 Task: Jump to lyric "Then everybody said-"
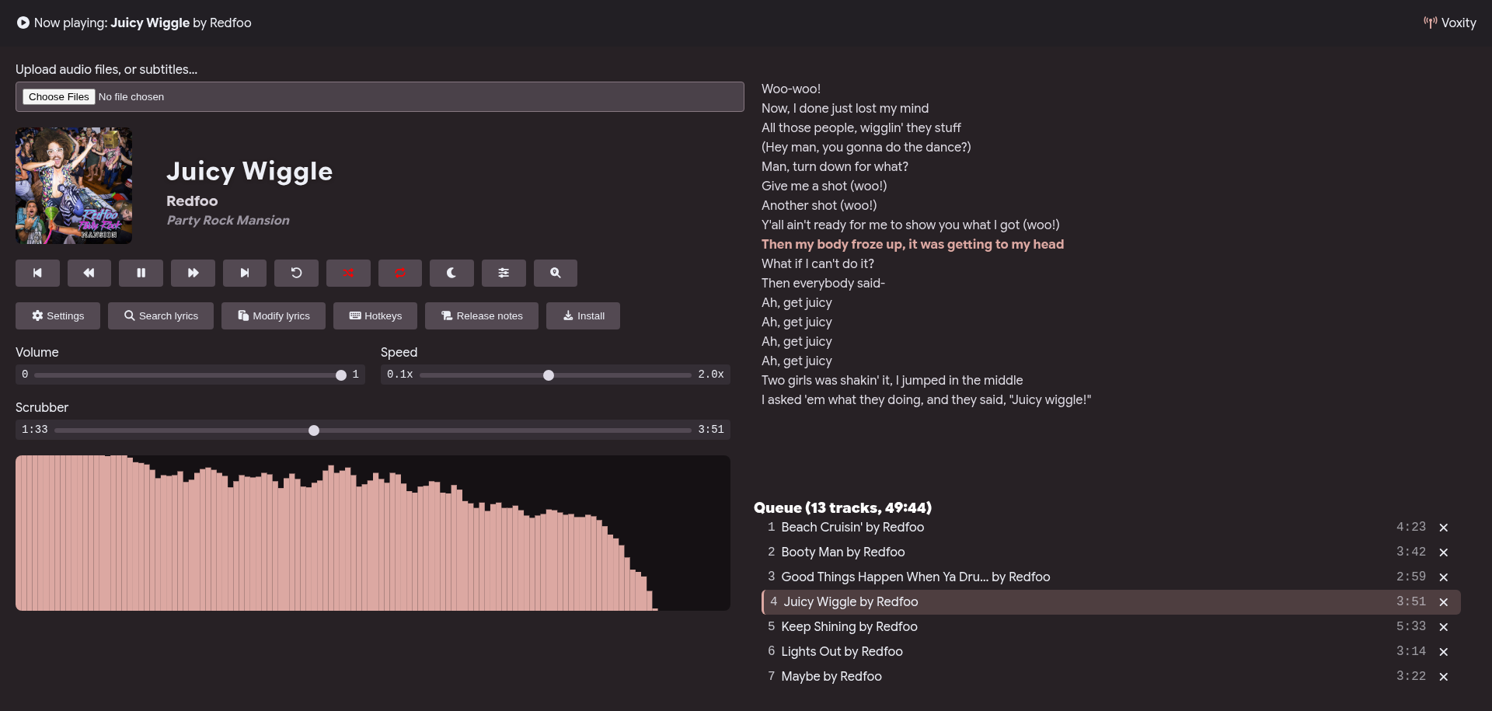(x=823, y=283)
